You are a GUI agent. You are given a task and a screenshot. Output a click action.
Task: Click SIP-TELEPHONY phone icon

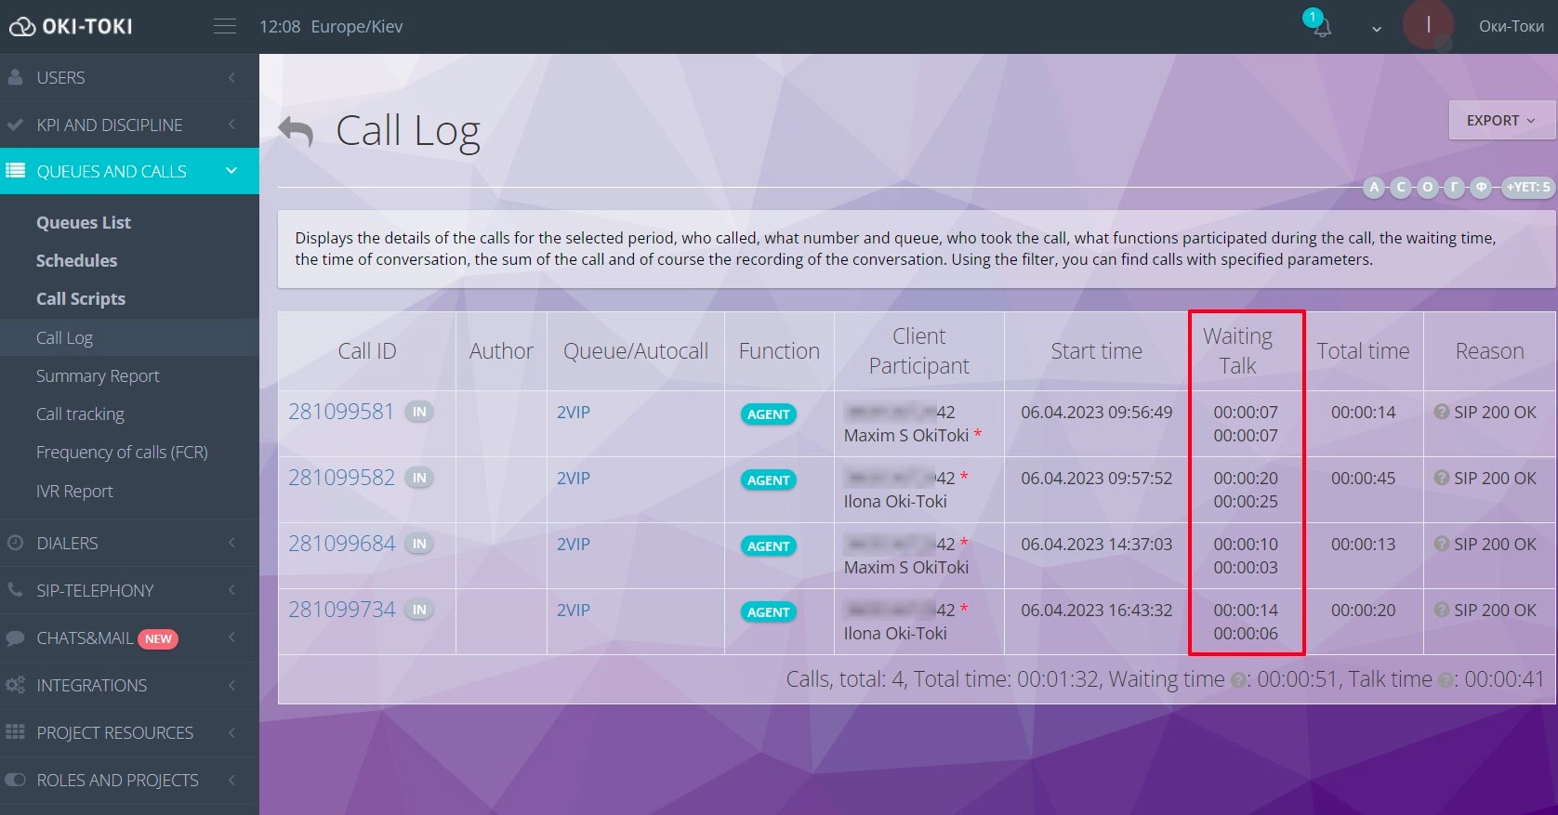click(15, 589)
